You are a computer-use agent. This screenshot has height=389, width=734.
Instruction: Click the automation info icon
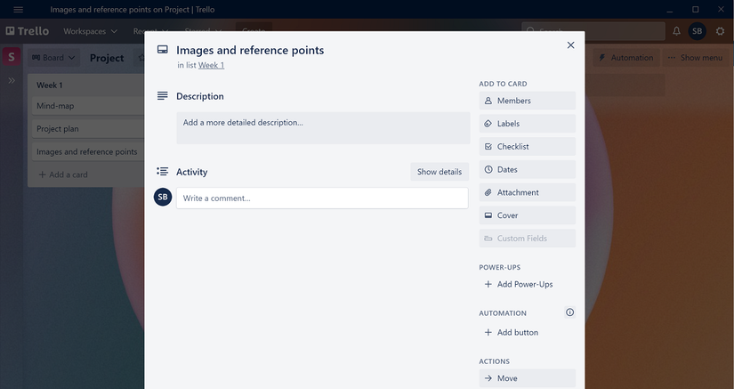tap(569, 312)
